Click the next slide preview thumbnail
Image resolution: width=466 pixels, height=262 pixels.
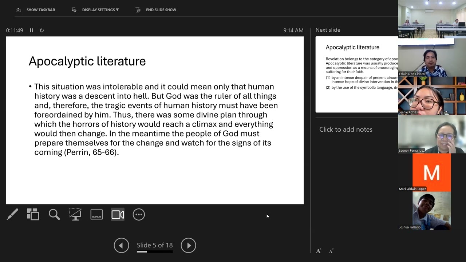pos(357,74)
